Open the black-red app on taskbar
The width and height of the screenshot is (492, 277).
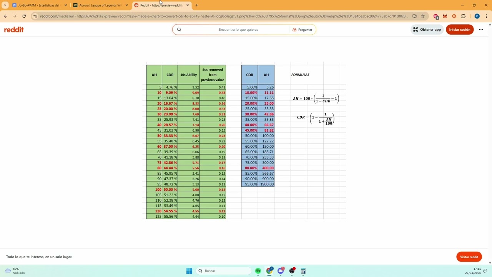pos(292,271)
